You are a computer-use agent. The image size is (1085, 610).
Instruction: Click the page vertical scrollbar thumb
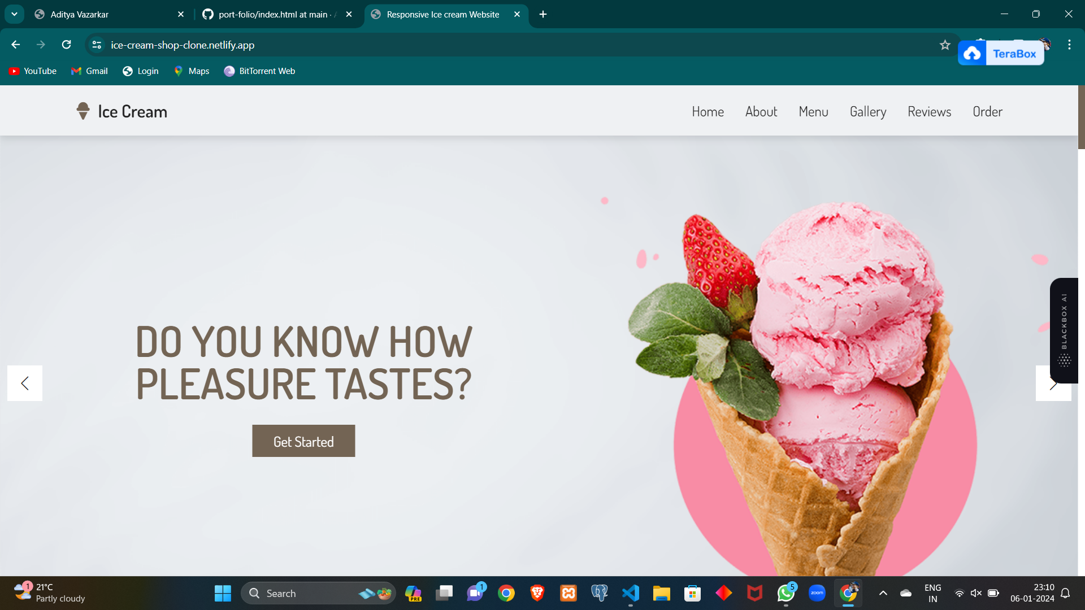[x=1081, y=117]
